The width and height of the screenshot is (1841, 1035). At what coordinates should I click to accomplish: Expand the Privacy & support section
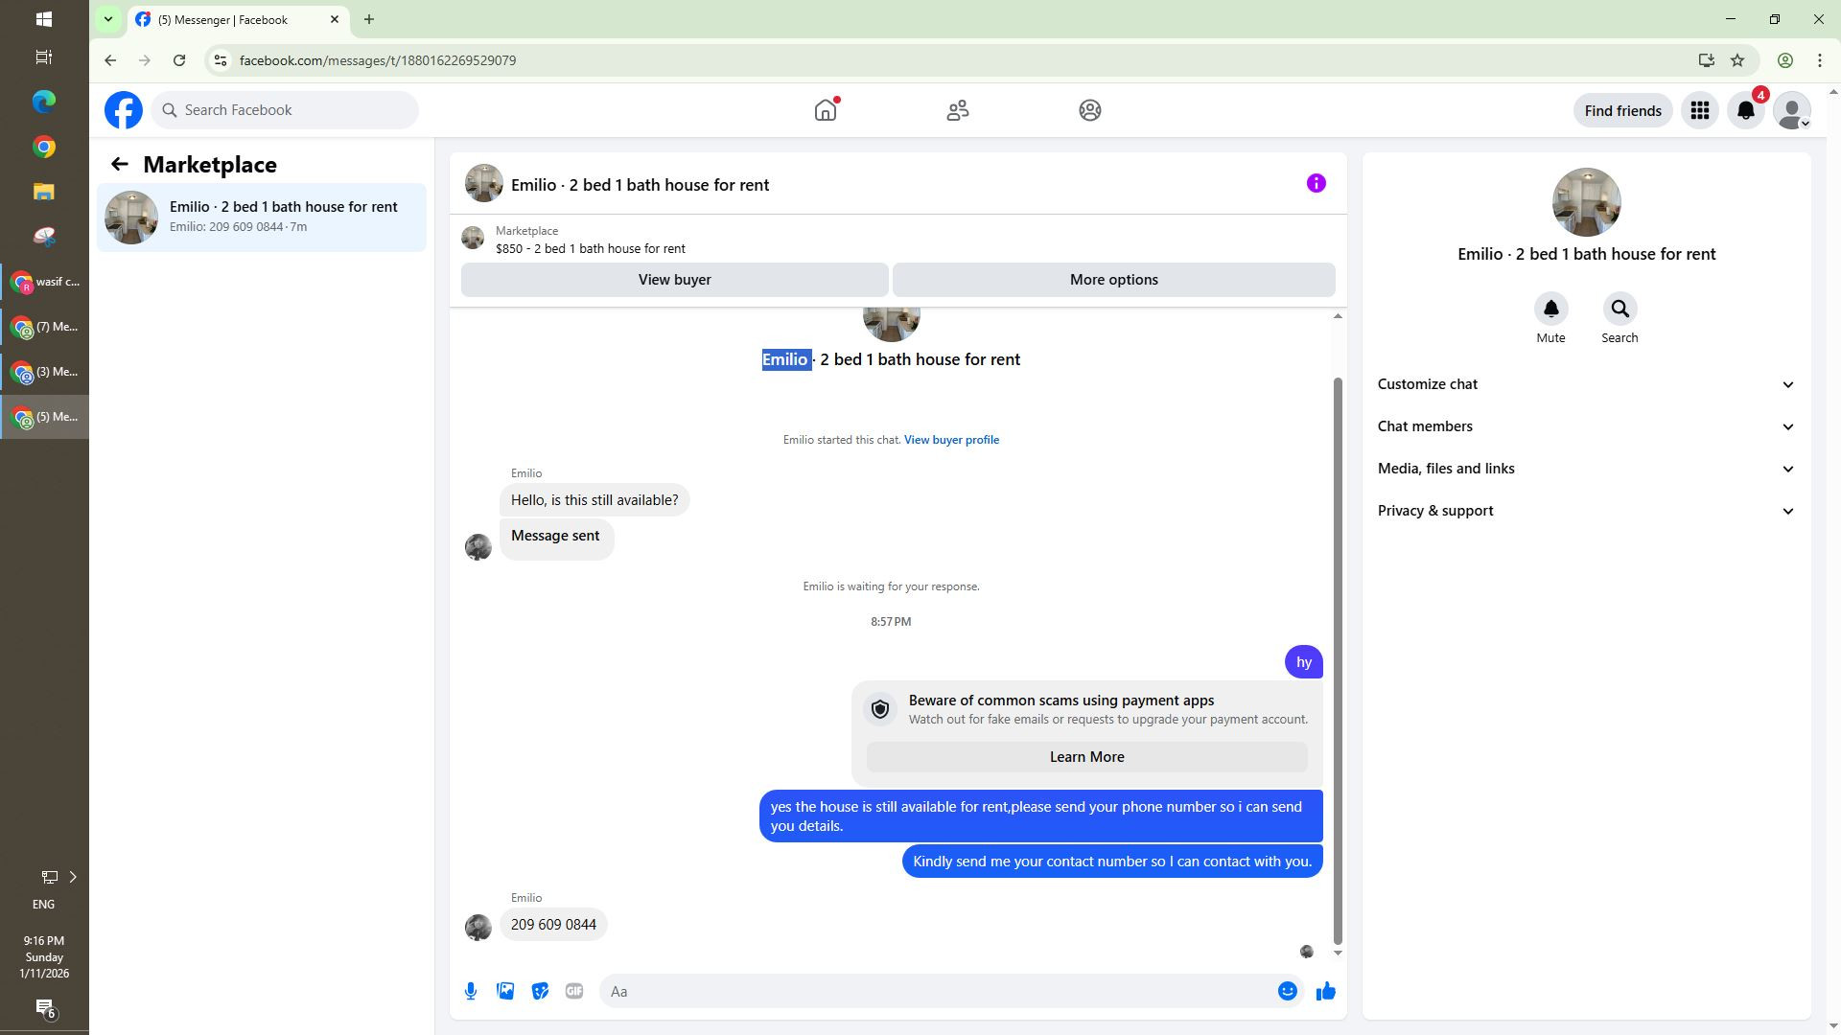pyautogui.click(x=1586, y=511)
